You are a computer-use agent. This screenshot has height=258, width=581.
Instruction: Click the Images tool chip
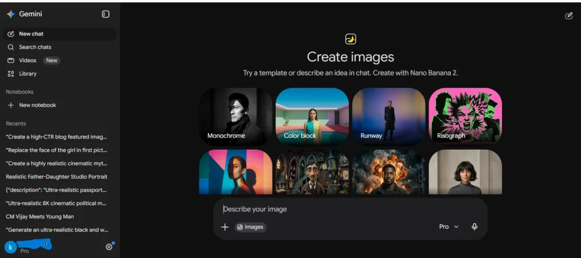pyautogui.click(x=250, y=227)
